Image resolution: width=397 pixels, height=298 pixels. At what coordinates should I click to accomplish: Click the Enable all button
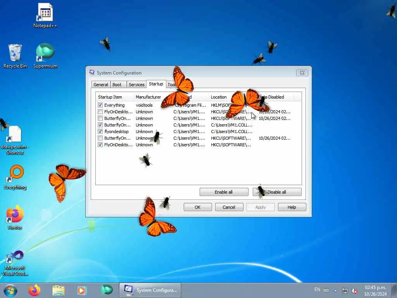tap(224, 192)
